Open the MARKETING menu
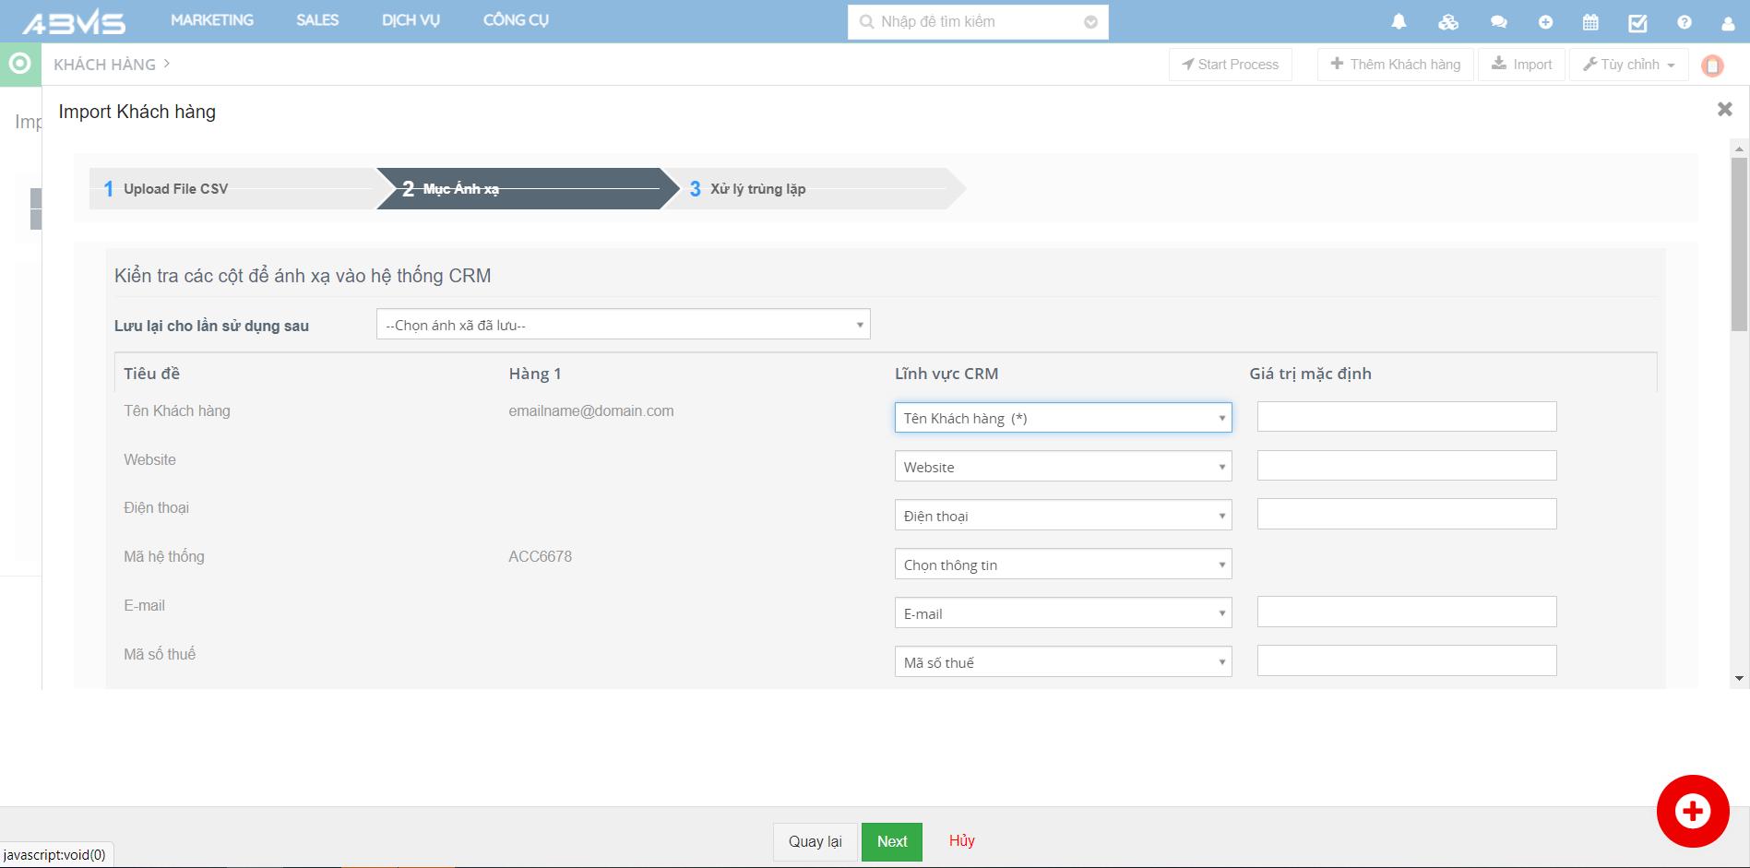The height and width of the screenshot is (868, 1750). point(211,20)
